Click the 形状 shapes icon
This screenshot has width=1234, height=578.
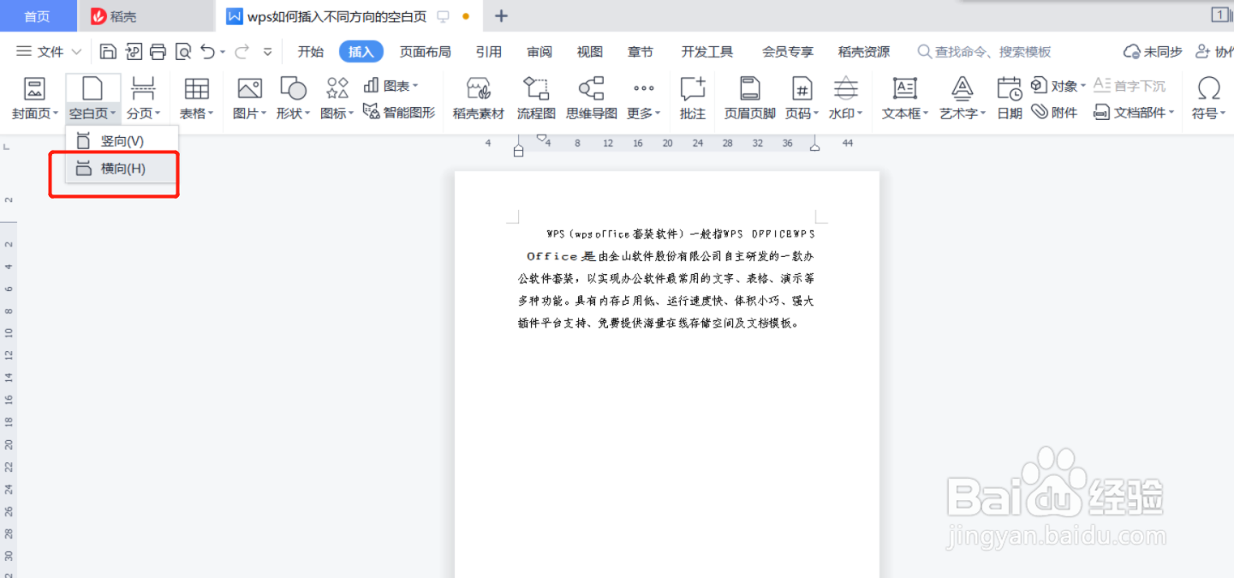click(x=293, y=88)
